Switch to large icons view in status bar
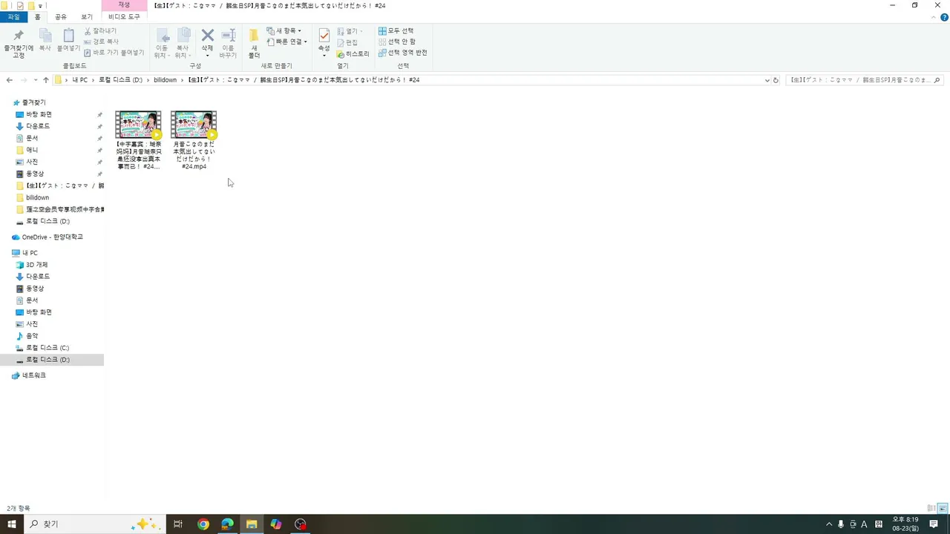950x534 pixels. pyautogui.click(x=943, y=508)
